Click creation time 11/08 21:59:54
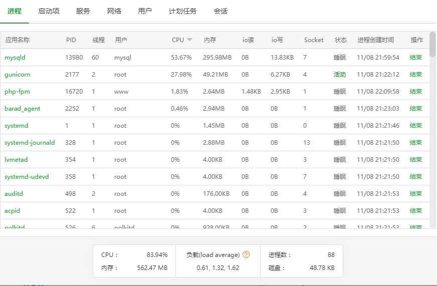The width and height of the screenshot is (437, 286). (378, 58)
